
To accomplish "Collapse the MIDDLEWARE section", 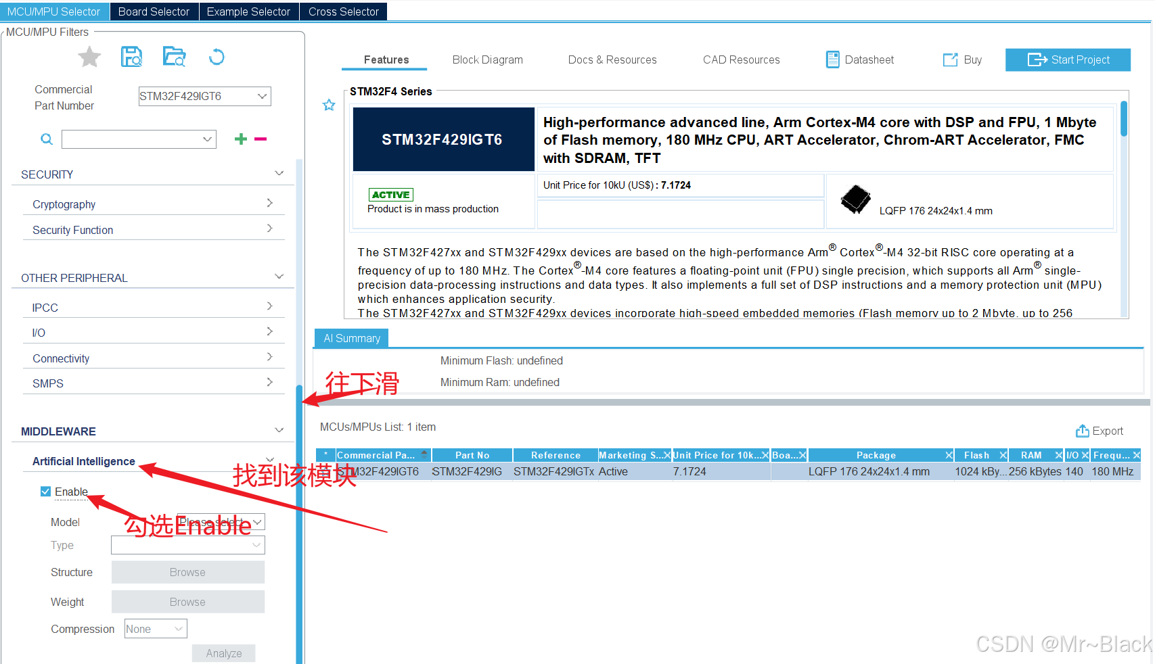I will 279,430.
